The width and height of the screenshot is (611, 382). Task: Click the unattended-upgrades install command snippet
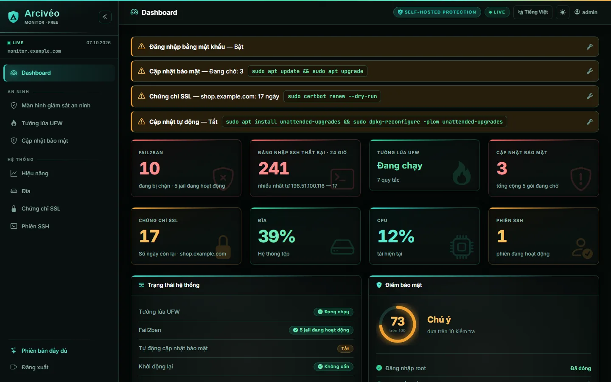coord(364,122)
